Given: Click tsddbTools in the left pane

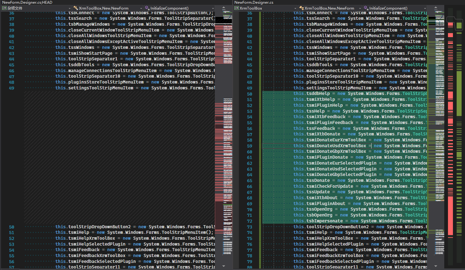Looking at the screenshot, I should (x=81, y=65).
